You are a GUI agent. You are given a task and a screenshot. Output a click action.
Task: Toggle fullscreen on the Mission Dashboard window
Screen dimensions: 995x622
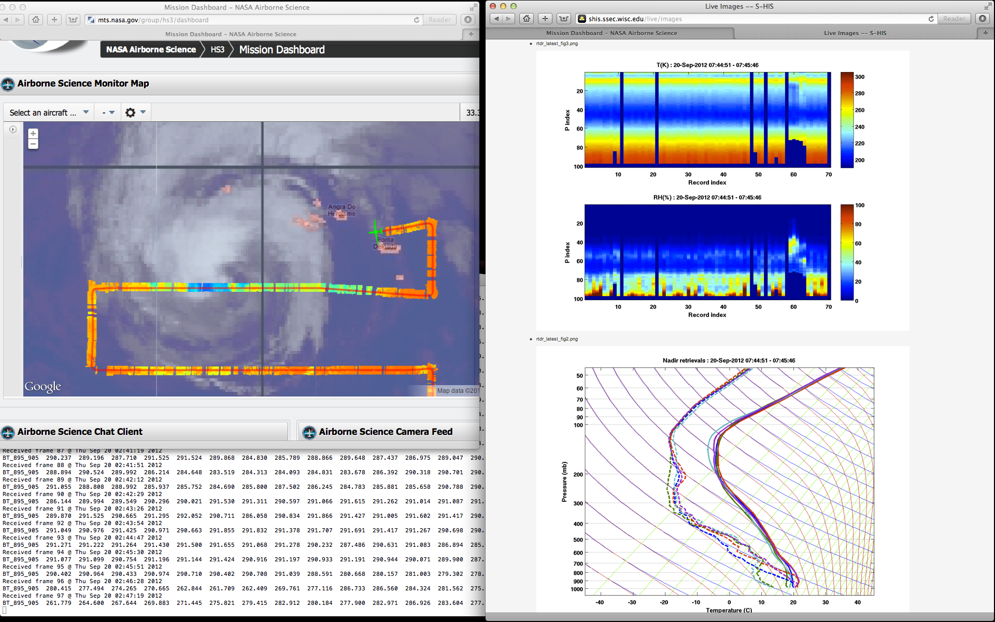pyautogui.click(x=473, y=7)
